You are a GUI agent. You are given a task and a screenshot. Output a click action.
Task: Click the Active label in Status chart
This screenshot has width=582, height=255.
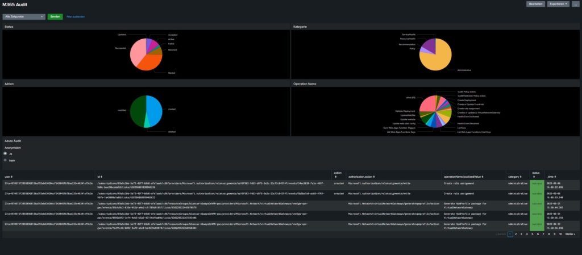click(171, 39)
